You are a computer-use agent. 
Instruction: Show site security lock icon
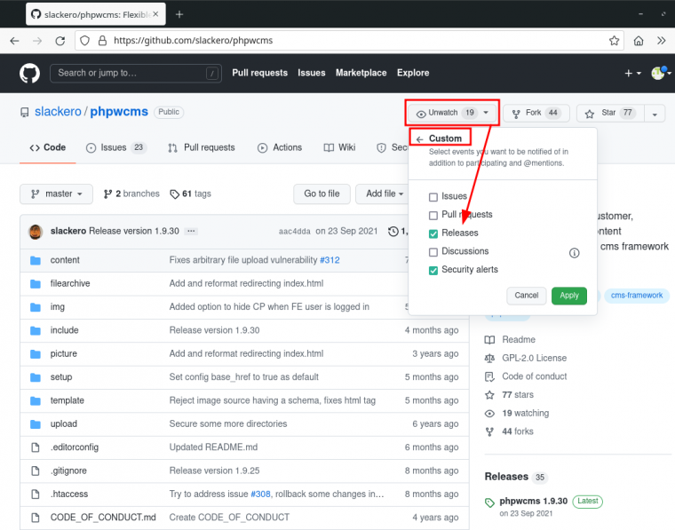[102, 41]
